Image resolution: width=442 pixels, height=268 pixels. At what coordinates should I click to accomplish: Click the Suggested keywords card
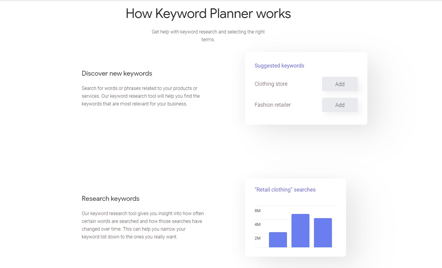[306, 88]
